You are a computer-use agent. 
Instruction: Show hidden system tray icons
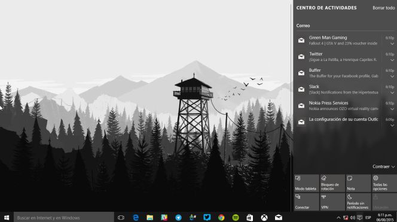coord(338,218)
